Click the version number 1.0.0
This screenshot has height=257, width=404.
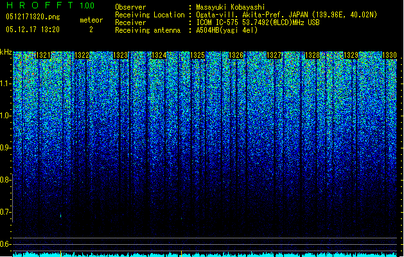(87, 5)
